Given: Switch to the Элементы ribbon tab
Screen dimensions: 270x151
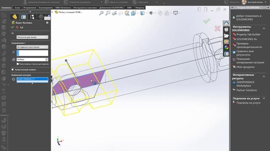Looking at the screenshot, I should pos(6,8).
